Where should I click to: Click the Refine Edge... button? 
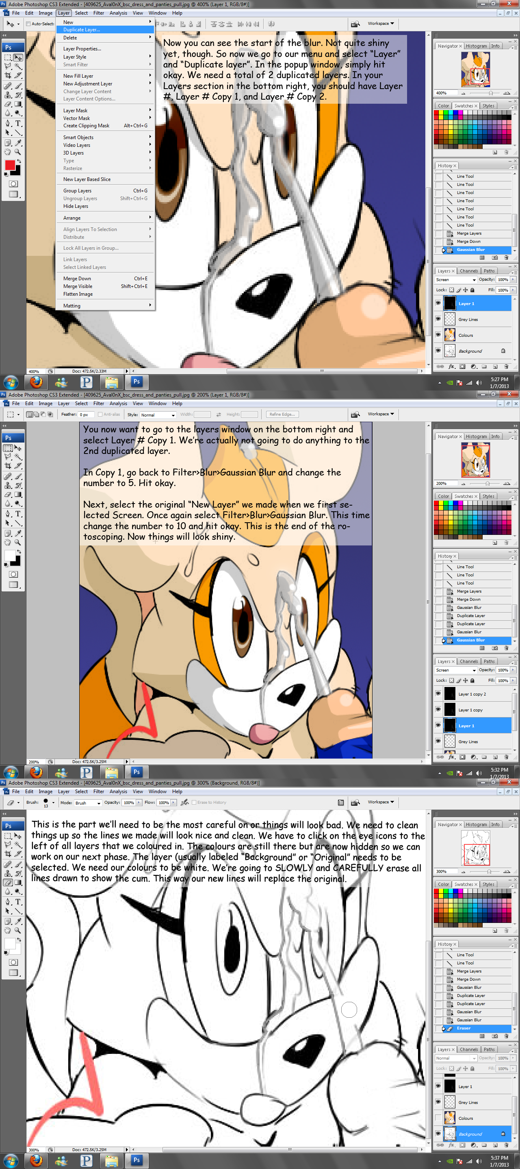click(282, 414)
